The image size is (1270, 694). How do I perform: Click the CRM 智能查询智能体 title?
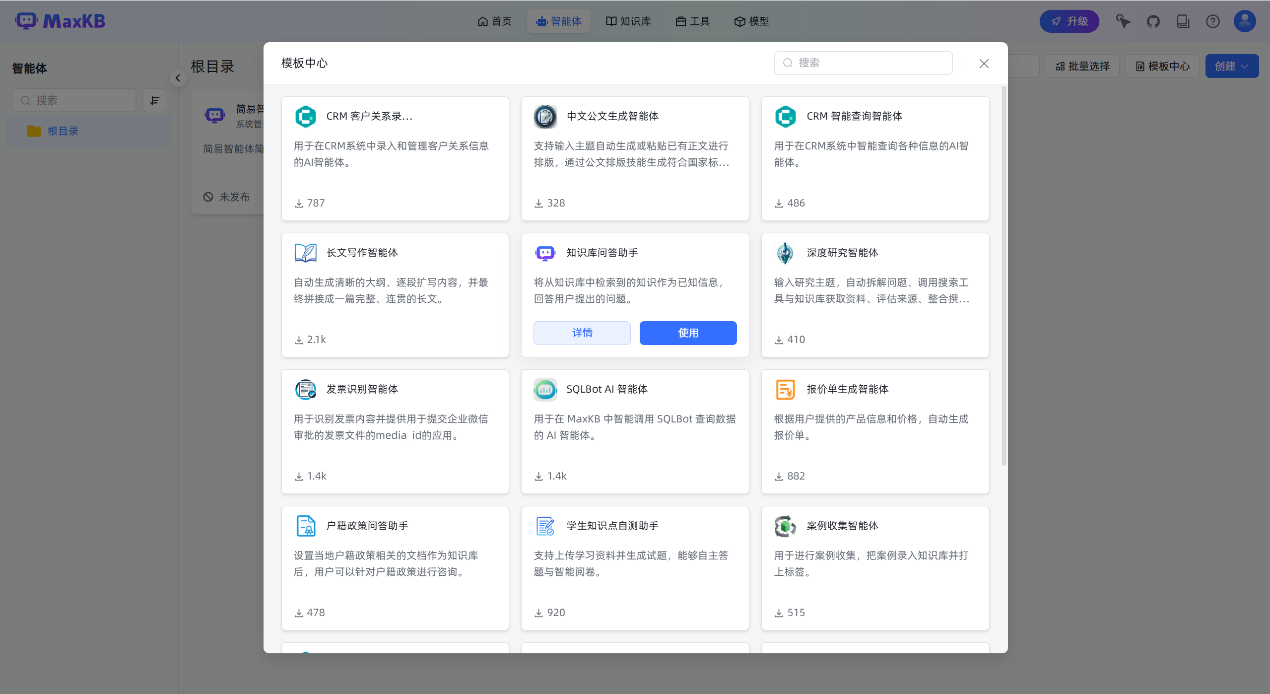point(855,116)
